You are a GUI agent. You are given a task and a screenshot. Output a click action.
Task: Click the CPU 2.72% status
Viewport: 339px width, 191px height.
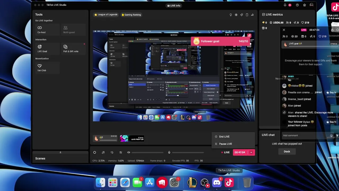pos(98,161)
